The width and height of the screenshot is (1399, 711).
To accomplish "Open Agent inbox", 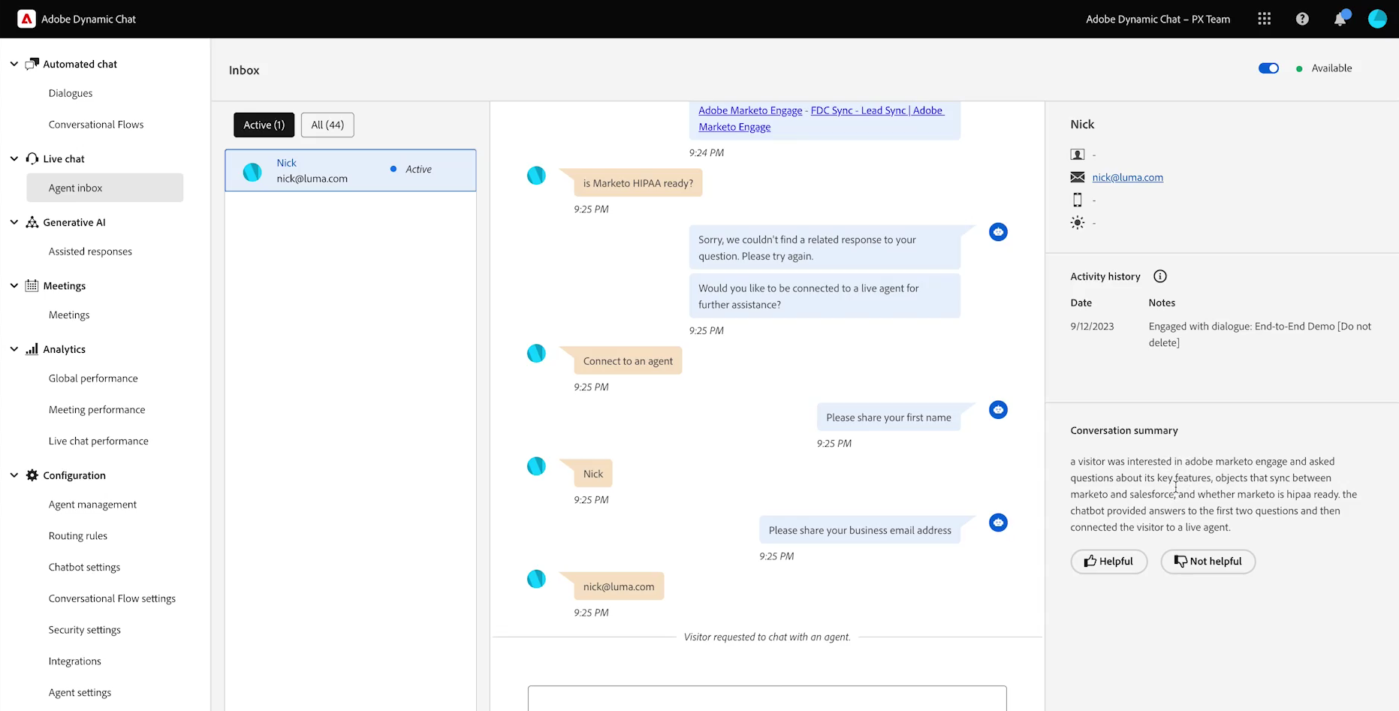I will 105,188.
